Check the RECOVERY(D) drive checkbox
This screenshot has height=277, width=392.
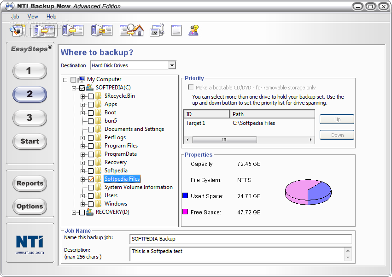[82, 212]
